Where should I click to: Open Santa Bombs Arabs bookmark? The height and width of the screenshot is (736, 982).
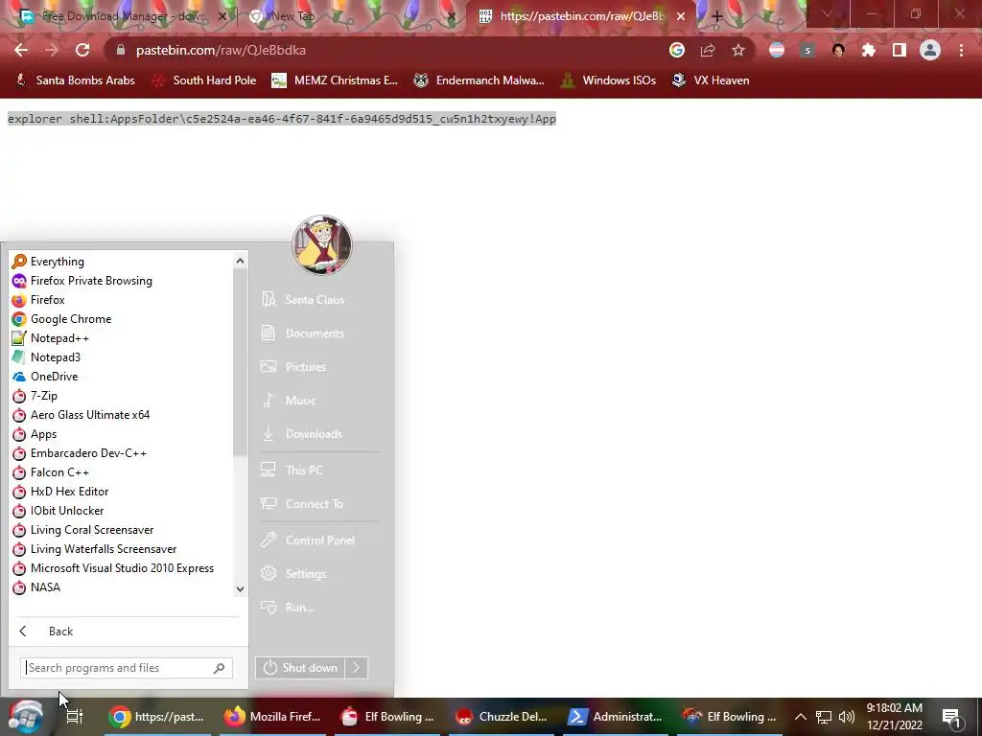point(75,80)
